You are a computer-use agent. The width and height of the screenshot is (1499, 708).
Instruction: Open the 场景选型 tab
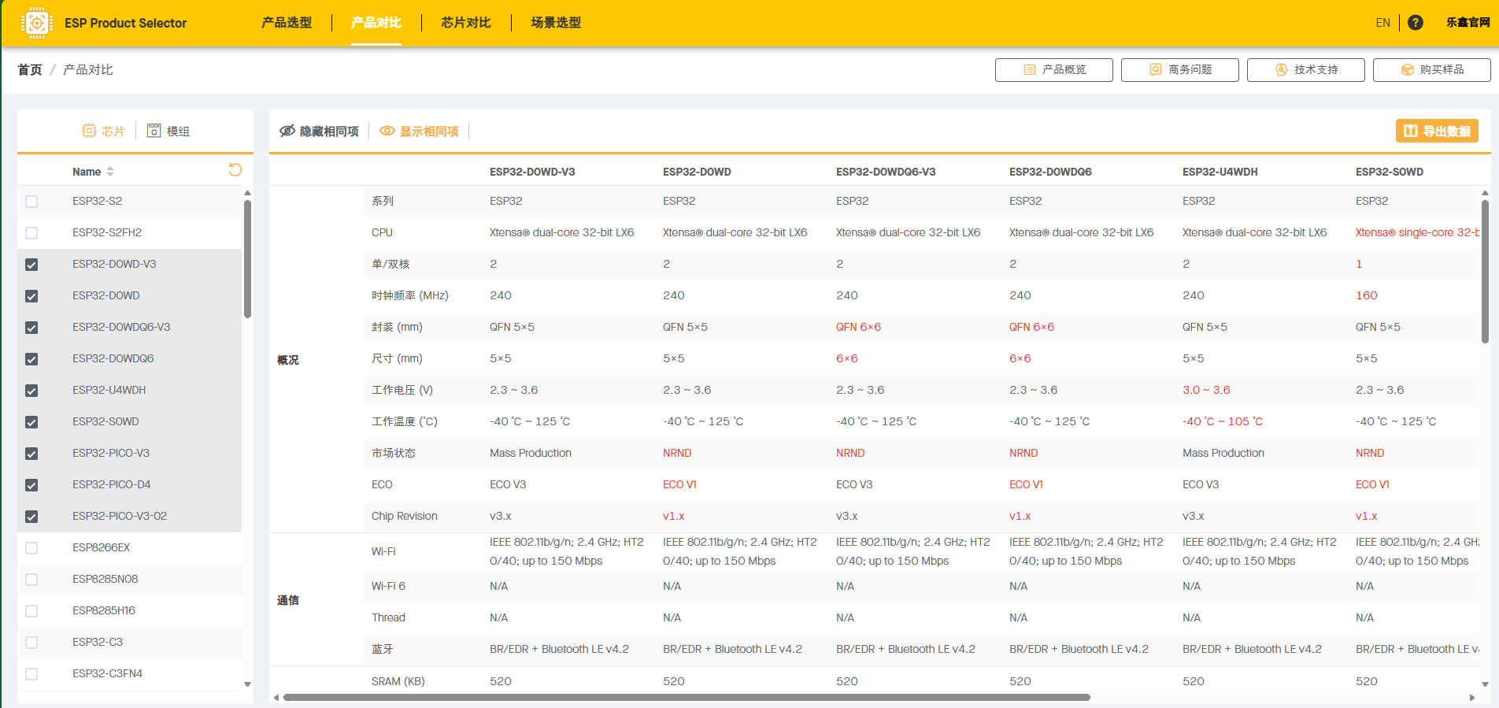(x=556, y=23)
